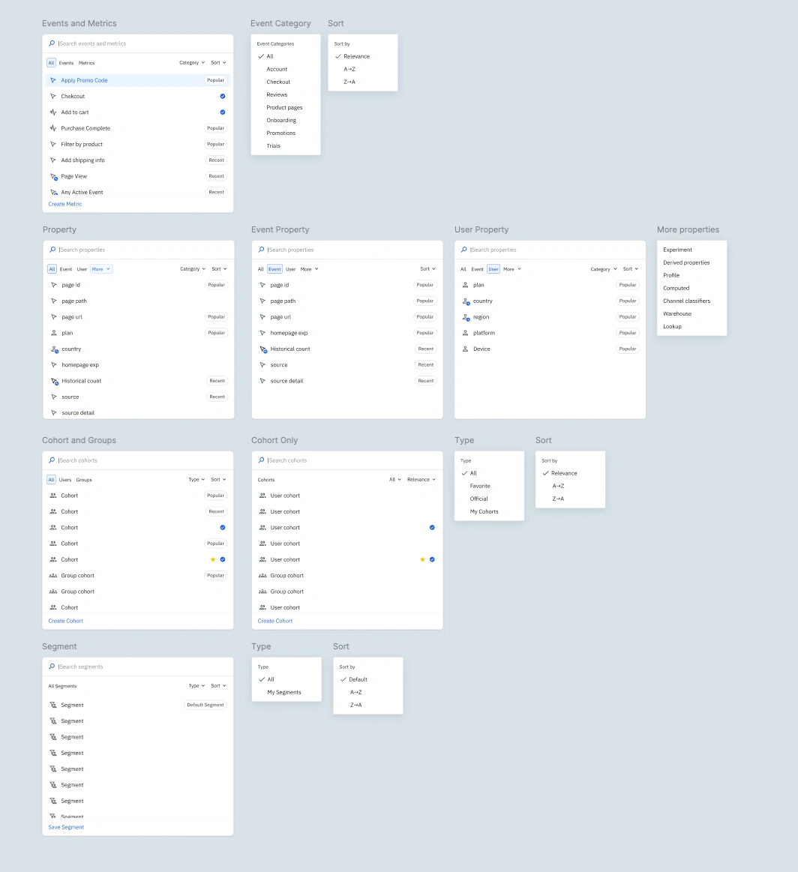Click Create Cohort link in Cohort Only
The image size is (798, 872).
pos(275,621)
